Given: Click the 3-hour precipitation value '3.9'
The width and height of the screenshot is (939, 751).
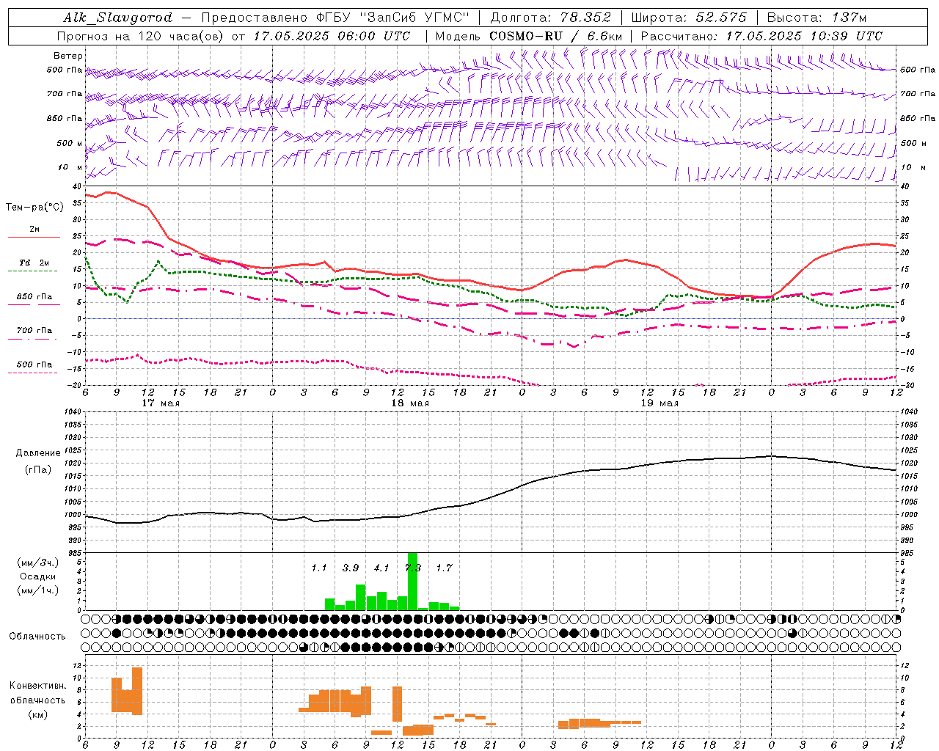Looking at the screenshot, I should coord(351,568).
